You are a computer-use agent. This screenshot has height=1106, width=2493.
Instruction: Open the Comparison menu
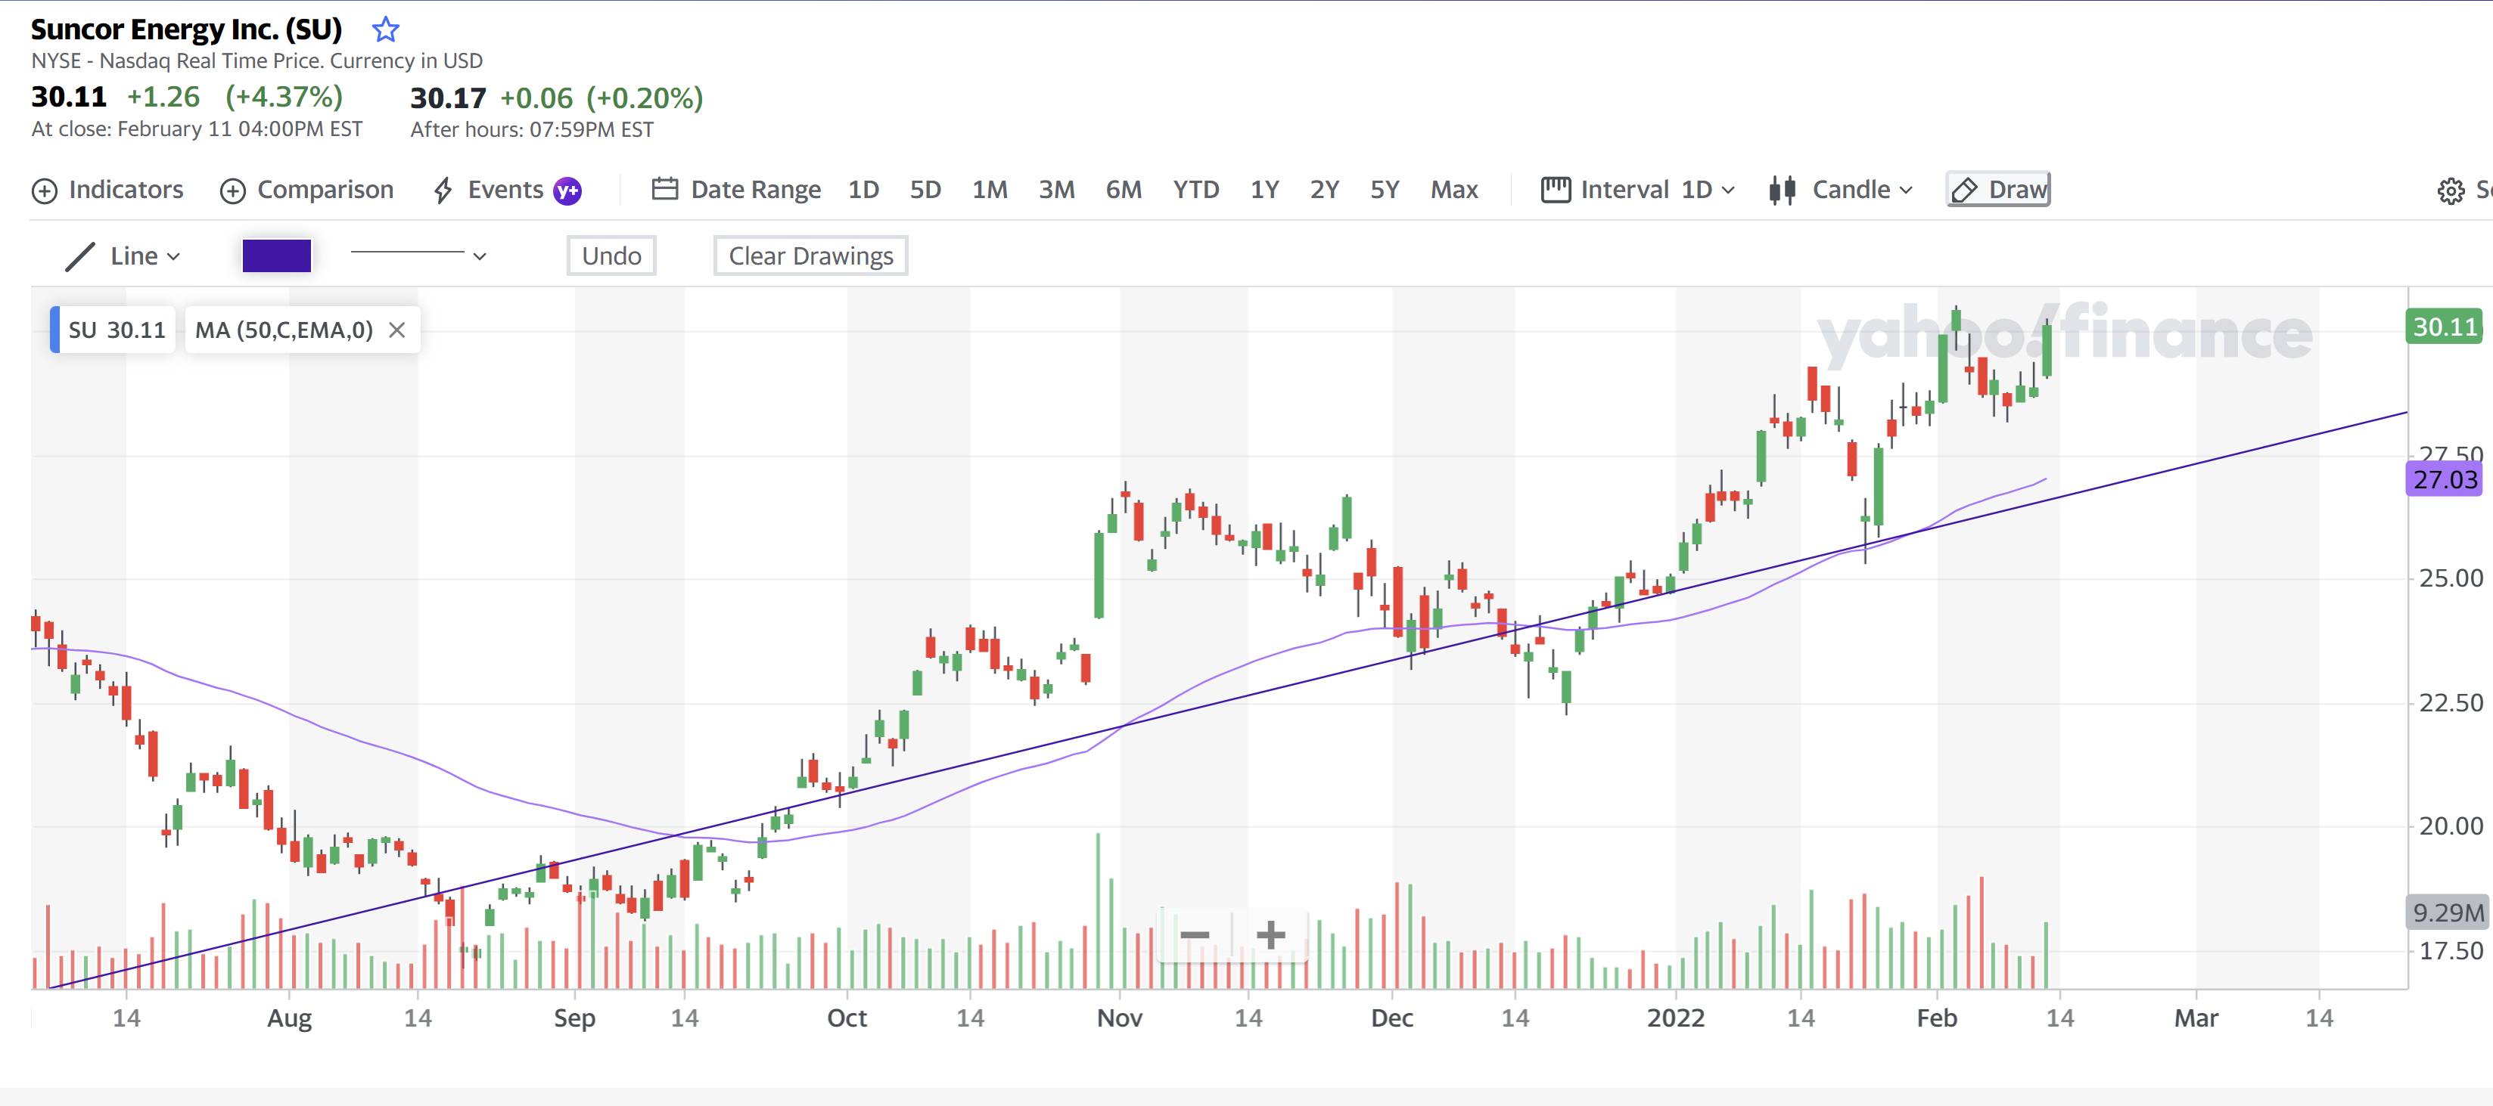(x=306, y=190)
